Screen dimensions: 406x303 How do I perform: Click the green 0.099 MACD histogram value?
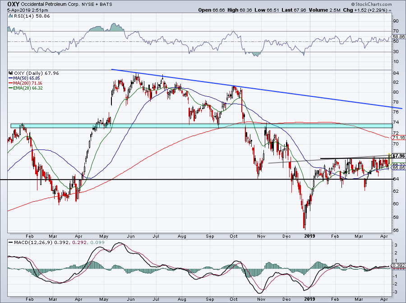coord(97,243)
